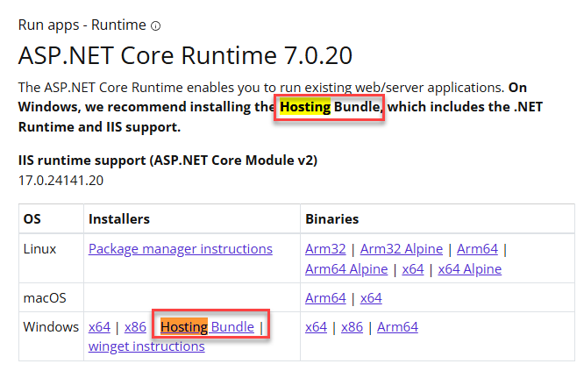Screen dimensions: 584x371
Task: Download Windows x86 binary
Action: (352, 326)
